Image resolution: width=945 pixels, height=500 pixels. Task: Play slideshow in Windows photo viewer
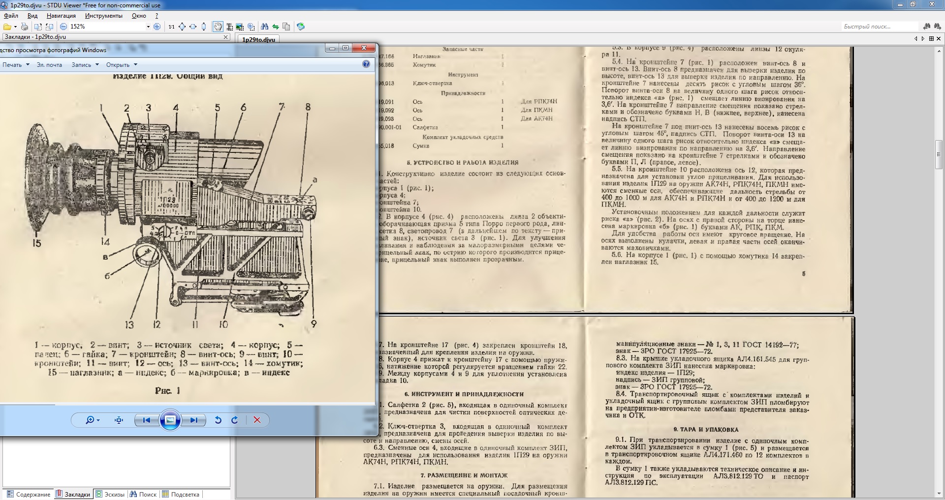(170, 420)
